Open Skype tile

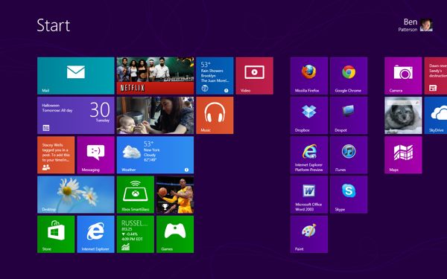coord(349,194)
